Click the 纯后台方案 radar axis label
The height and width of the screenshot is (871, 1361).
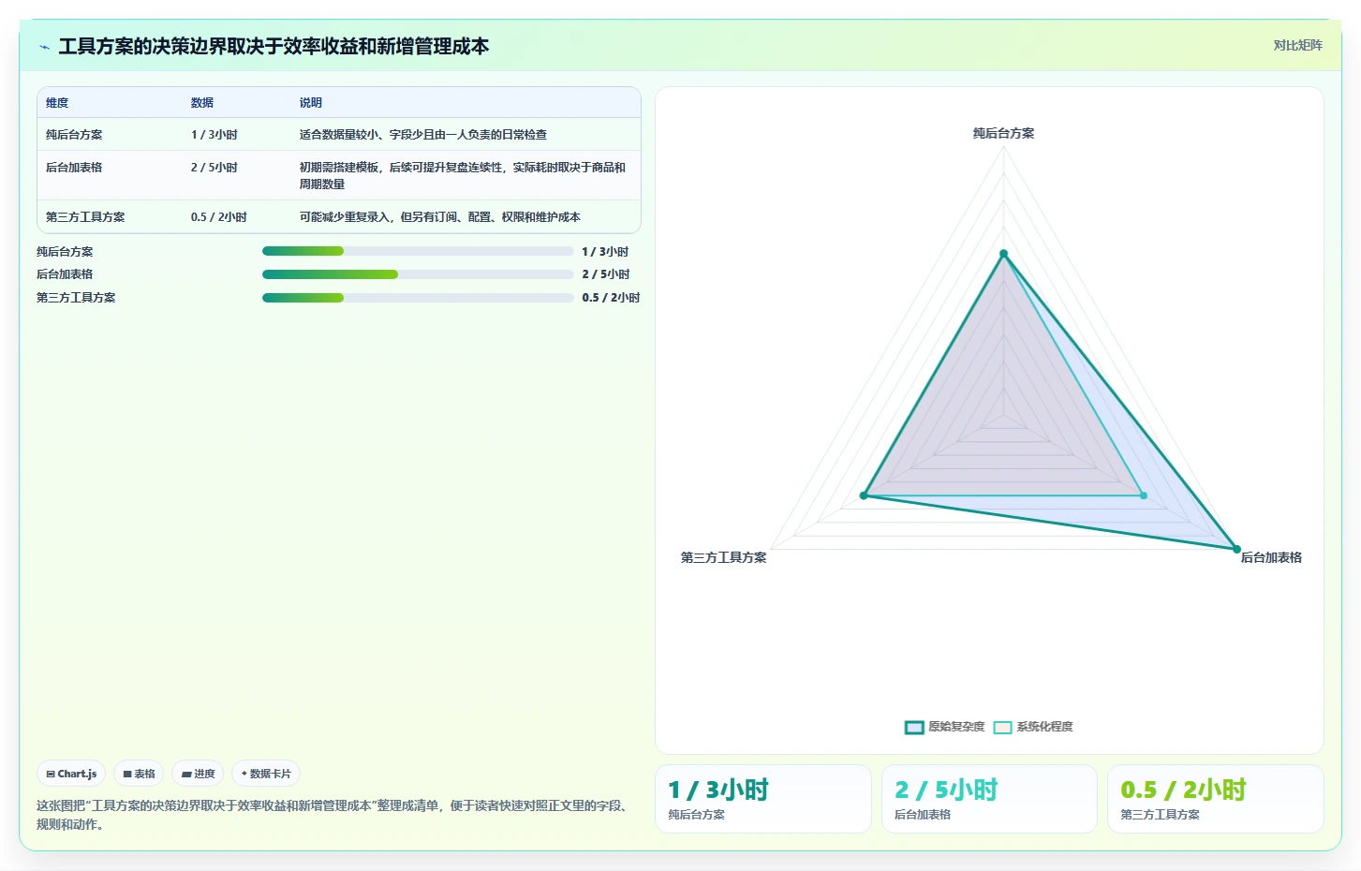[x=1003, y=134]
